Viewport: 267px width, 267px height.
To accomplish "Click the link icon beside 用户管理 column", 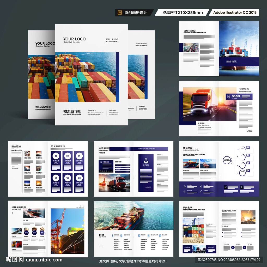I will (244, 247).
